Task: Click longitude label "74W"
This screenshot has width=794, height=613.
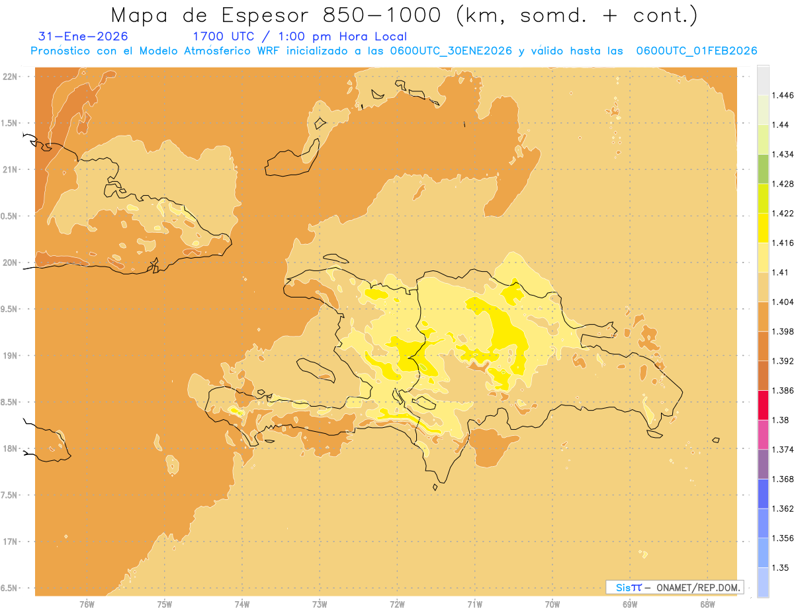Action: [x=242, y=604]
